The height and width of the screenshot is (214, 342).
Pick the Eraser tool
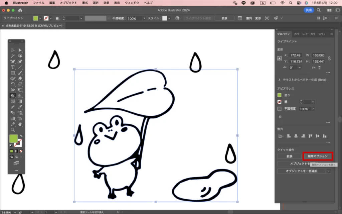(x=20, y=79)
